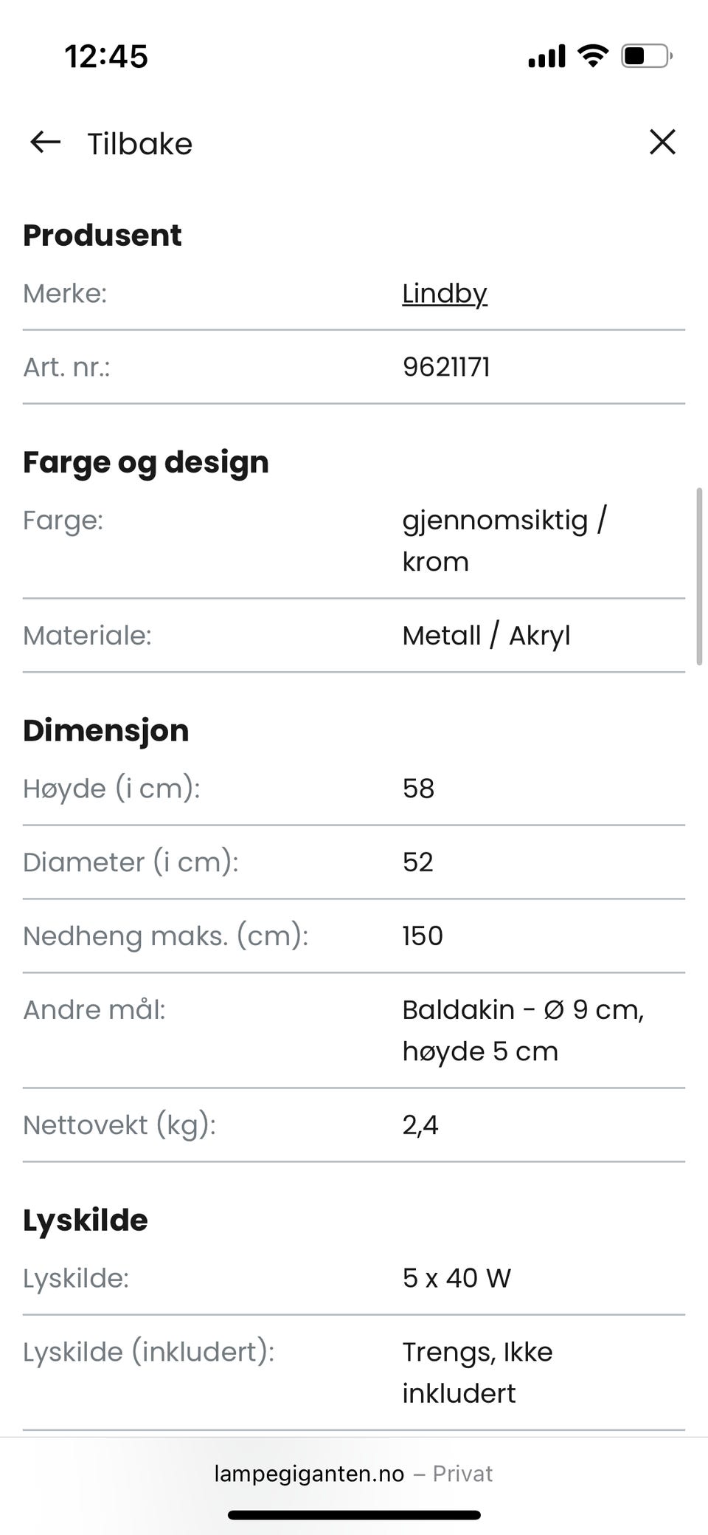
Task: Tap the battery indicator icon
Action: coord(647,55)
